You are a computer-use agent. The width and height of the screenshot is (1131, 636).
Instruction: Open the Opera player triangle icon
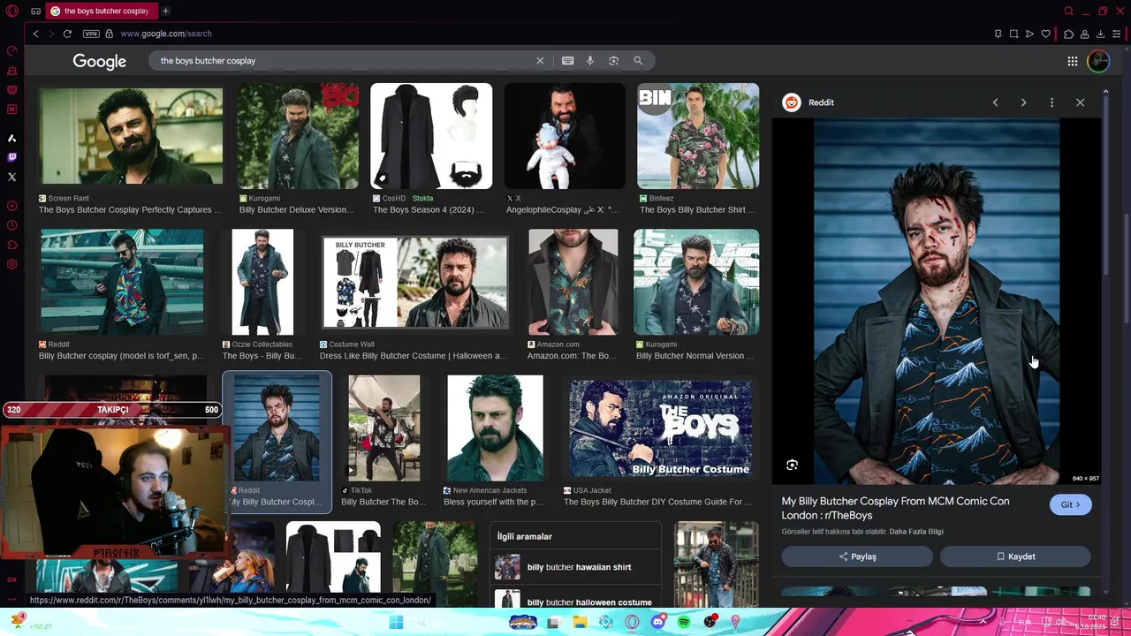(x=1029, y=34)
